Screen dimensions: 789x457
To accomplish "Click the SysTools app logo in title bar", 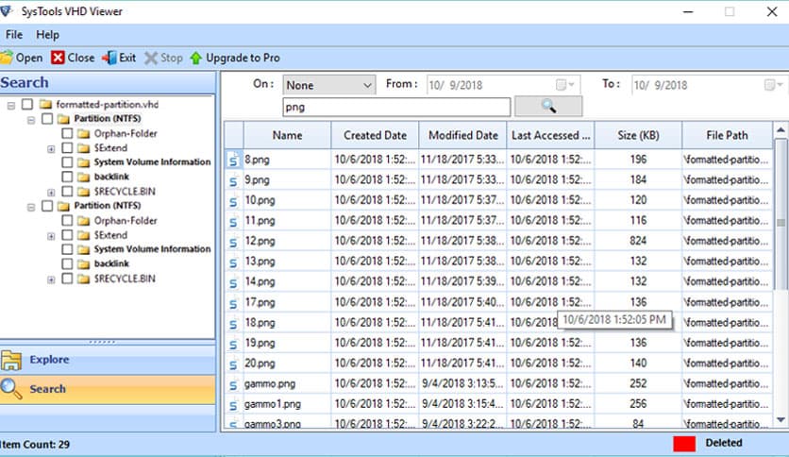I will click(x=6, y=11).
